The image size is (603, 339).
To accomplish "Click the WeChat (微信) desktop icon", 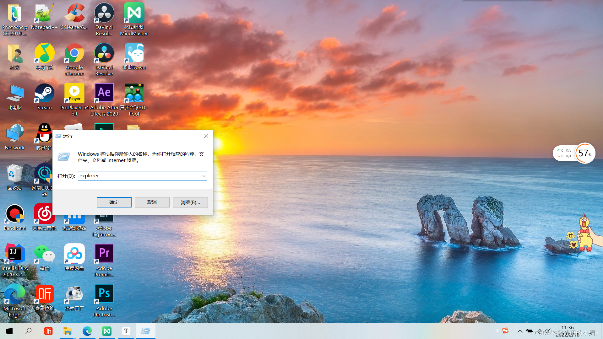I will 44,254.
